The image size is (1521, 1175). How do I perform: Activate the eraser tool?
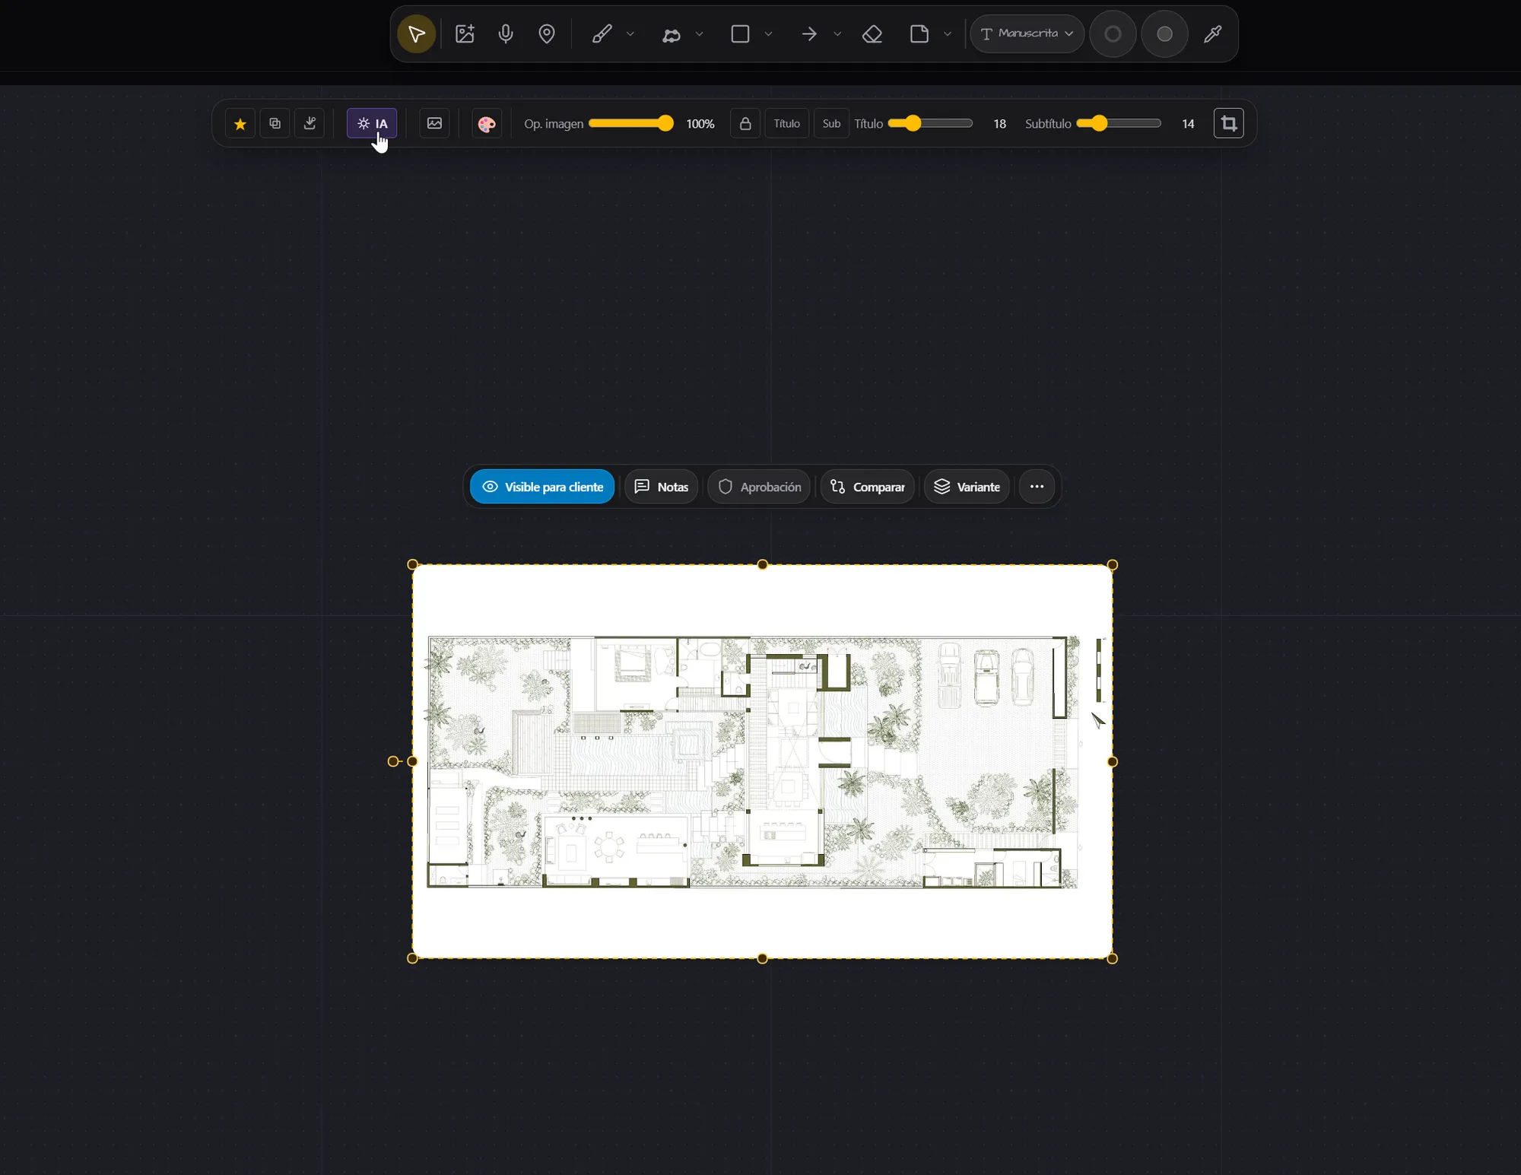point(872,34)
